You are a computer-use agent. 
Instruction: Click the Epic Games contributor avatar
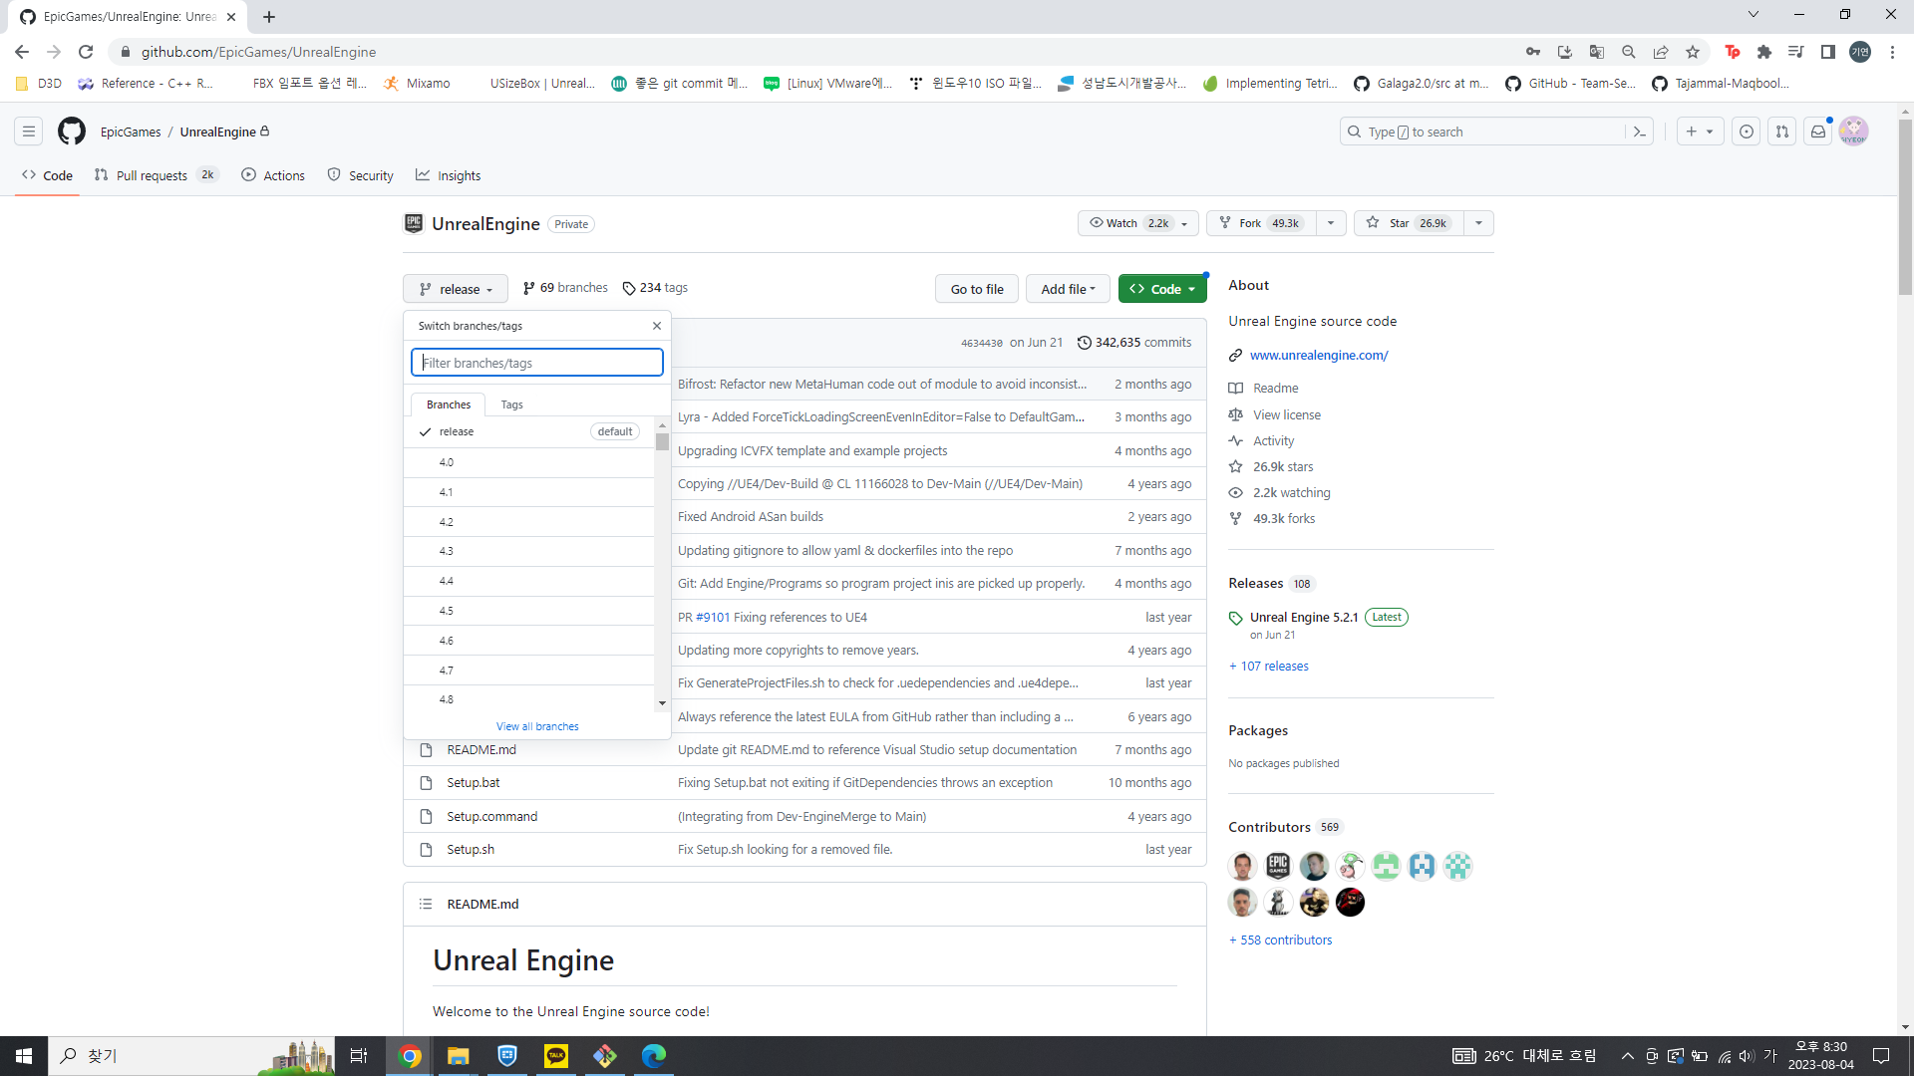click(x=1278, y=866)
